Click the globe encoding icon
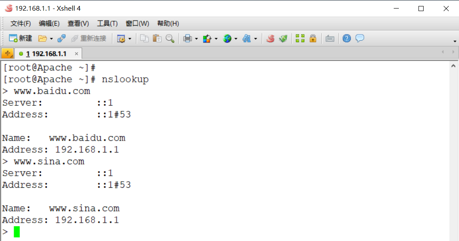Viewport: 459px width, 241px height. [227, 38]
